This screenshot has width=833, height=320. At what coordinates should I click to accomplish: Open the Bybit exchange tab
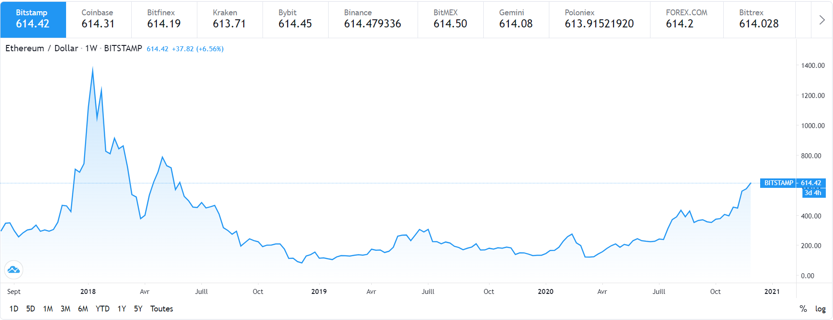tap(296, 19)
